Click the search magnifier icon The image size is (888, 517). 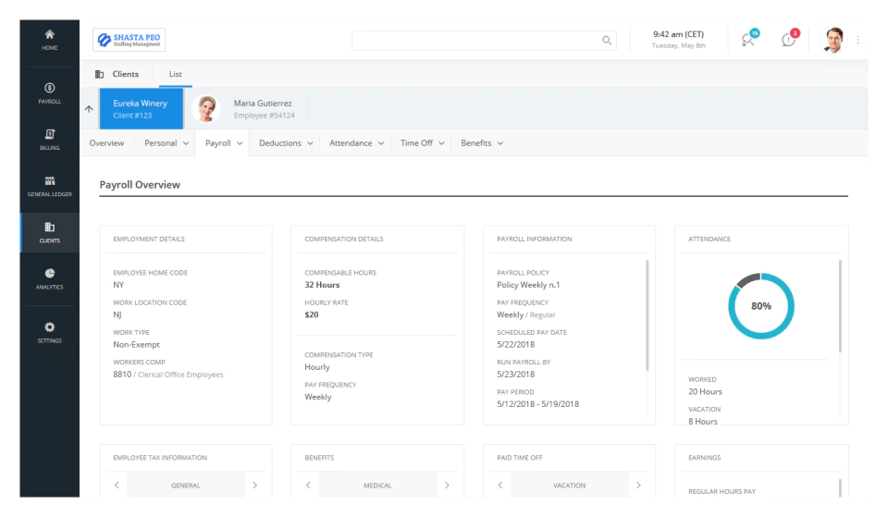[x=607, y=40]
